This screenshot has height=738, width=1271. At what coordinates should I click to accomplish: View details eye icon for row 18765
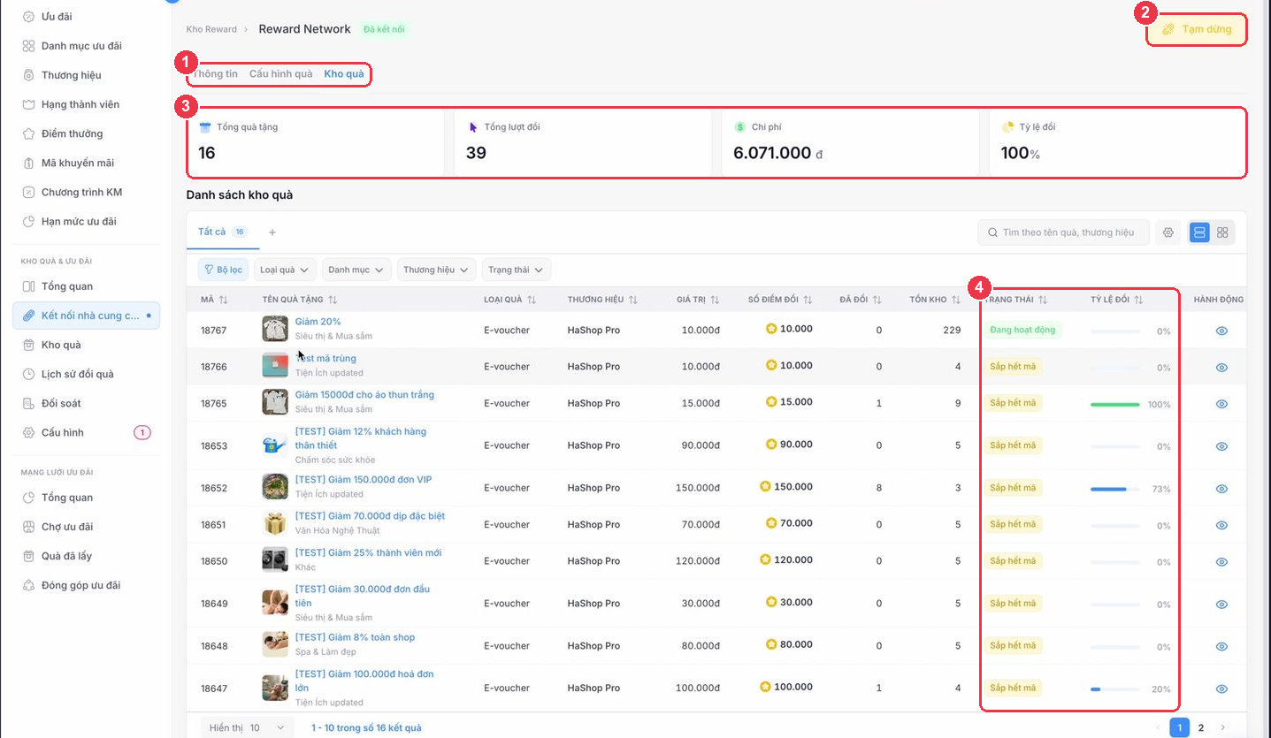tap(1221, 404)
